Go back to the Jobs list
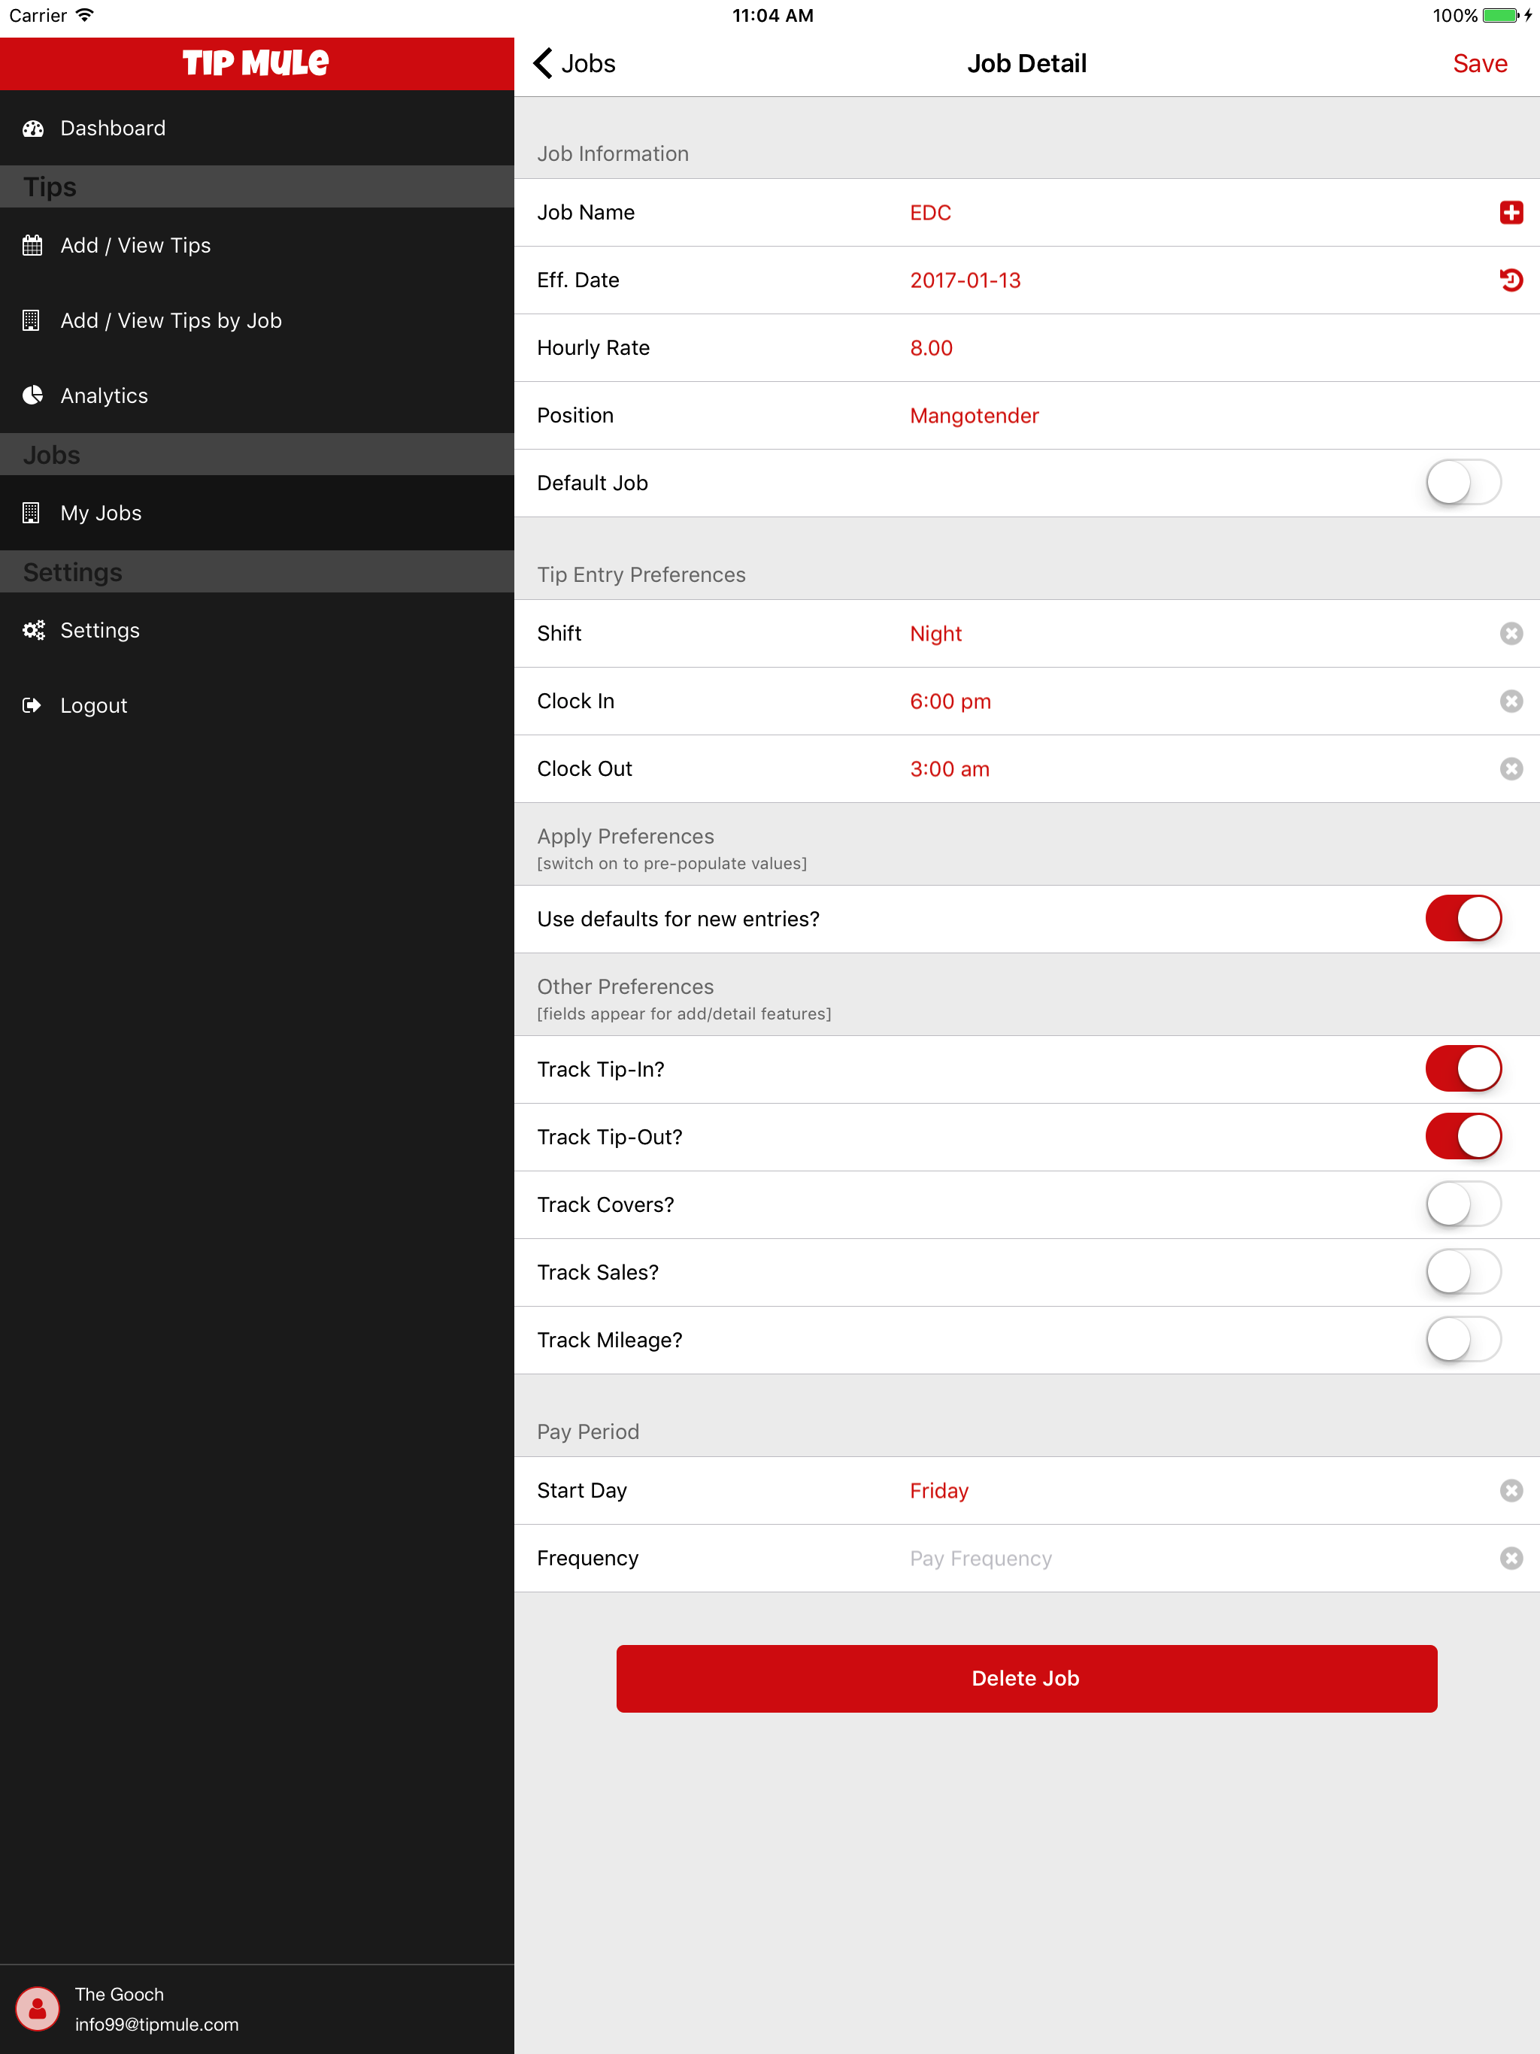1540x2054 pixels. pos(575,63)
